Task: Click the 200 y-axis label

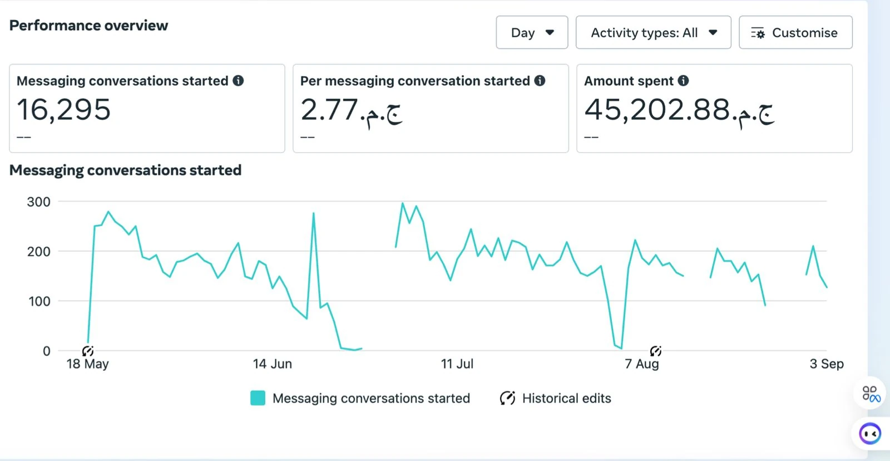Action: [x=39, y=252]
